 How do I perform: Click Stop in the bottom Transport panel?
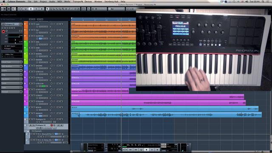pos(147,150)
